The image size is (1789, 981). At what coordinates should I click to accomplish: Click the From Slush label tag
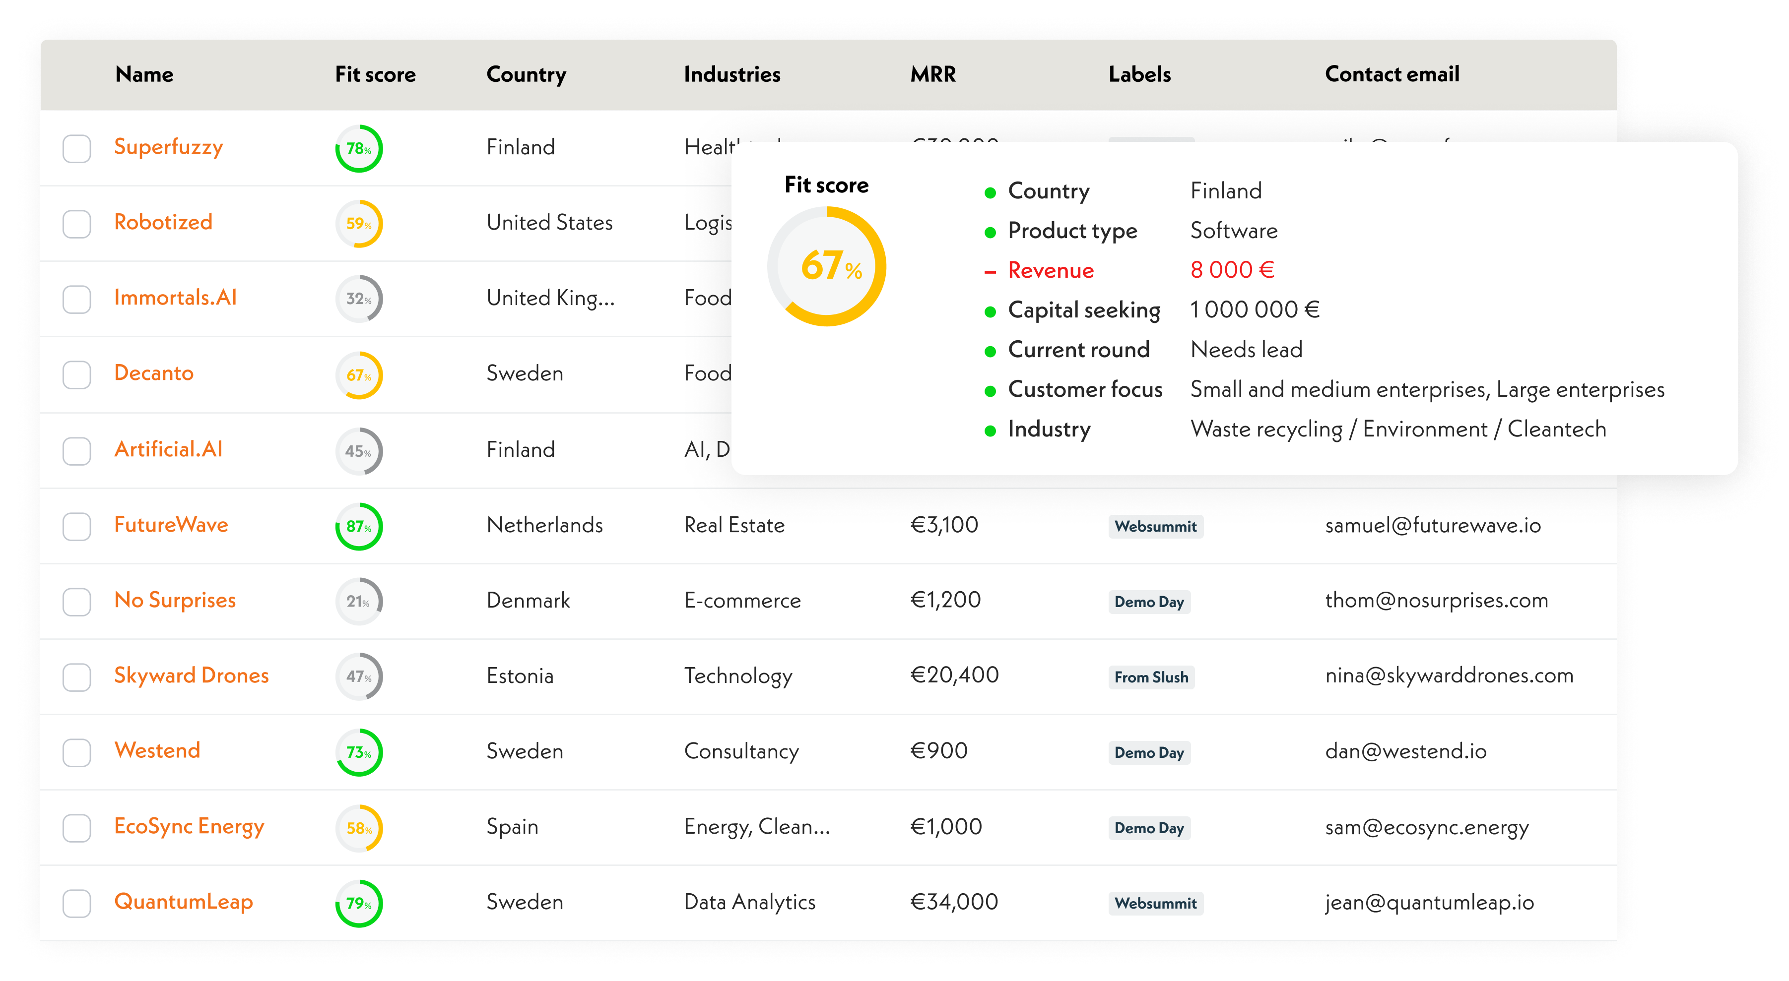click(x=1151, y=677)
